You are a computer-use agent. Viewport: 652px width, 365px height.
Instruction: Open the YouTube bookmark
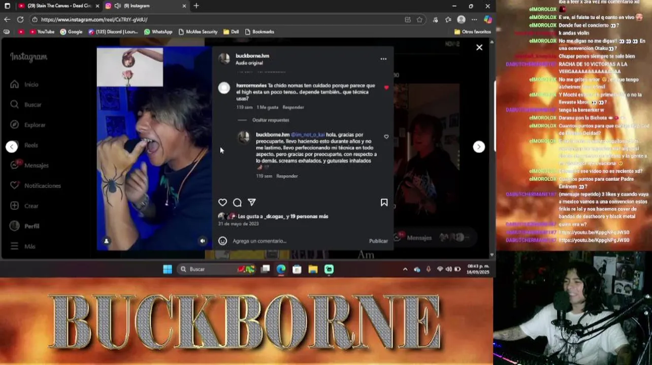[x=42, y=31]
